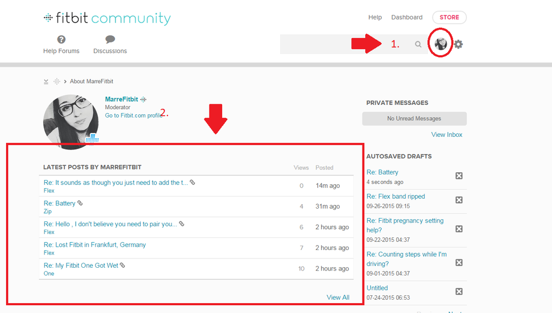Click the '4 seconds ago' draft timestamp
Image resolution: width=552 pixels, height=313 pixels.
pyautogui.click(x=385, y=182)
